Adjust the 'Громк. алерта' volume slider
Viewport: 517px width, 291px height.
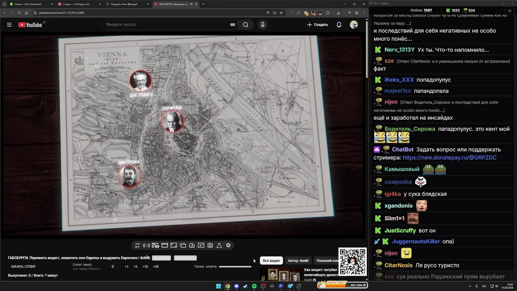(235, 267)
